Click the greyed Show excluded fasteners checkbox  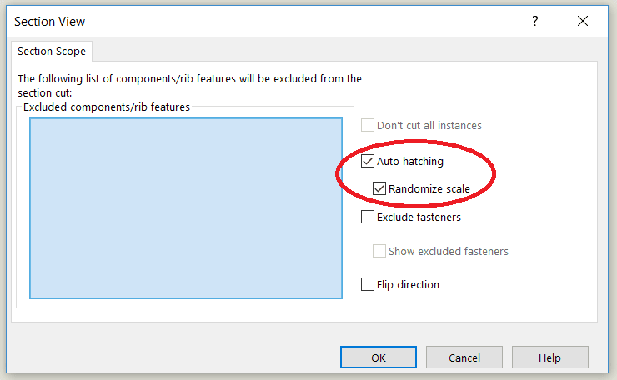tap(379, 251)
